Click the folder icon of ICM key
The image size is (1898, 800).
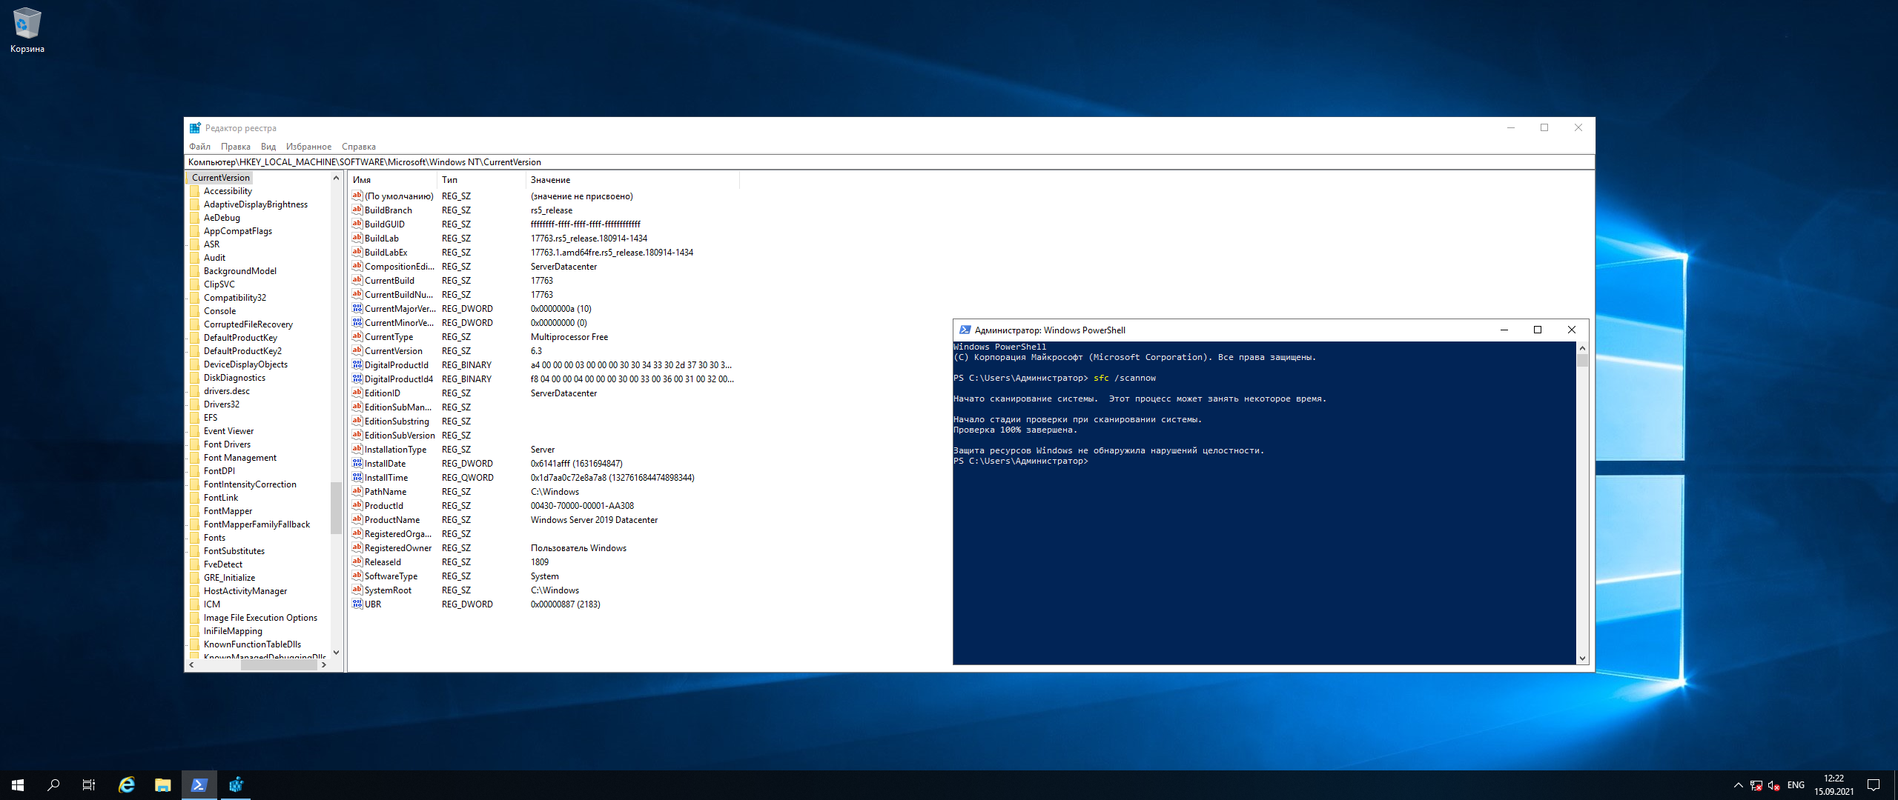195,604
